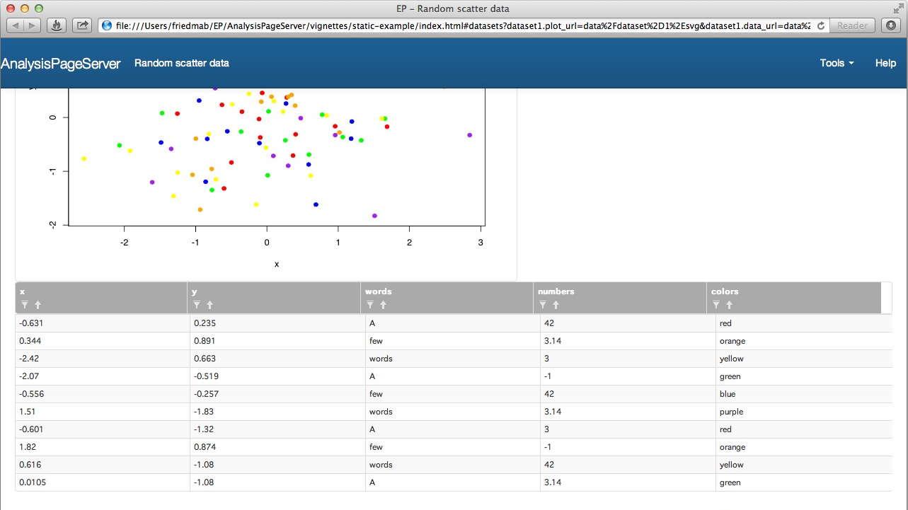Sort the y column using arrow icon
Viewport: 908px width, 510px height.
(x=210, y=305)
